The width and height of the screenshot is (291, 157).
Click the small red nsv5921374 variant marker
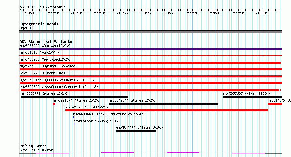click(x=54, y=104)
